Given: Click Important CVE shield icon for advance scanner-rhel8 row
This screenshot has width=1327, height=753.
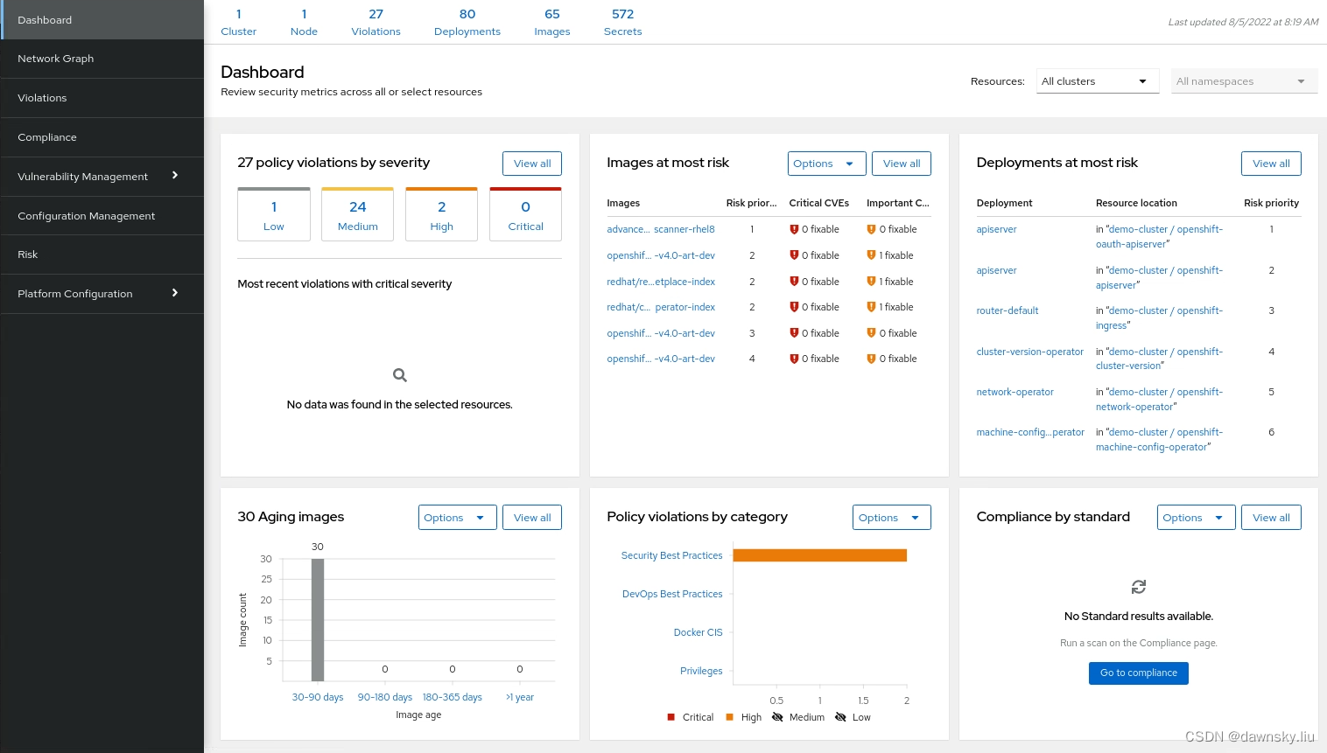Looking at the screenshot, I should coord(871,229).
